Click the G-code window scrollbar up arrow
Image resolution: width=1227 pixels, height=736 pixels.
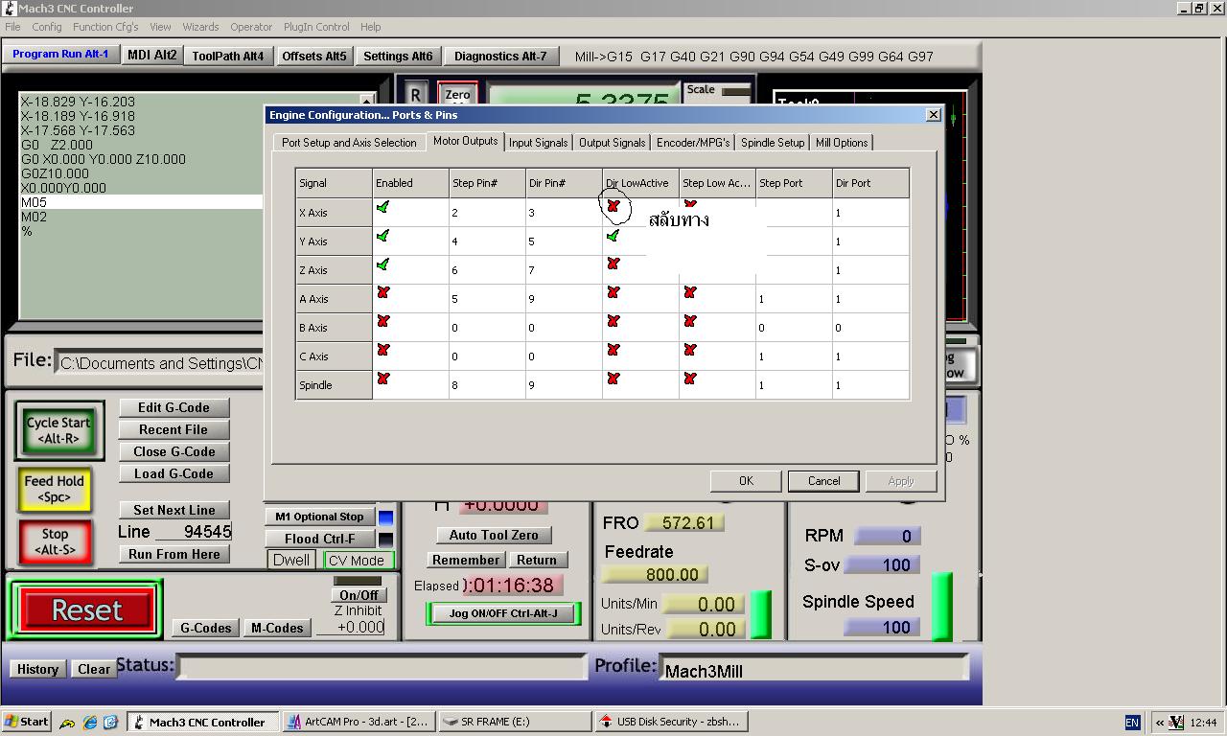[x=367, y=99]
